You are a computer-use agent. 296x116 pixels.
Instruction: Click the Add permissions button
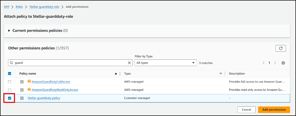pyautogui.click(x=274, y=110)
